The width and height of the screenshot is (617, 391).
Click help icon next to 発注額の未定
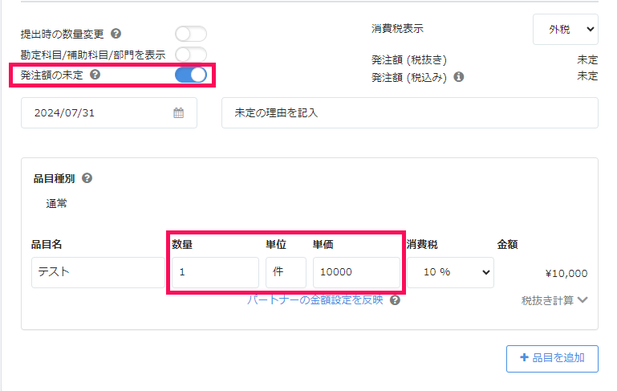[x=95, y=75]
